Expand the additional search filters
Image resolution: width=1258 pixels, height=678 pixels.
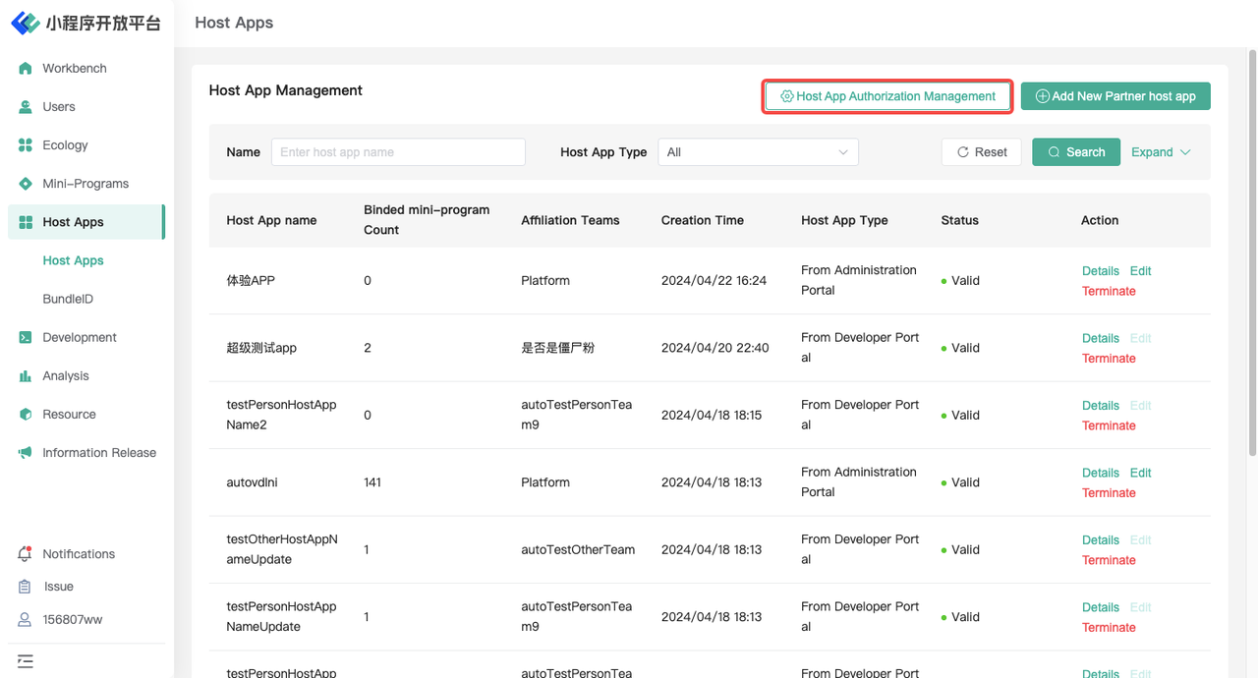coord(1161,152)
